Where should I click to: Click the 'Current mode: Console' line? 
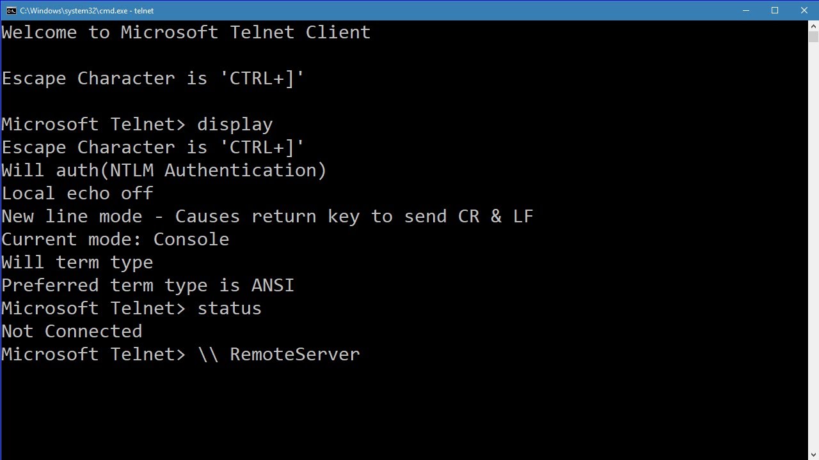pyautogui.click(x=115, y=240)
